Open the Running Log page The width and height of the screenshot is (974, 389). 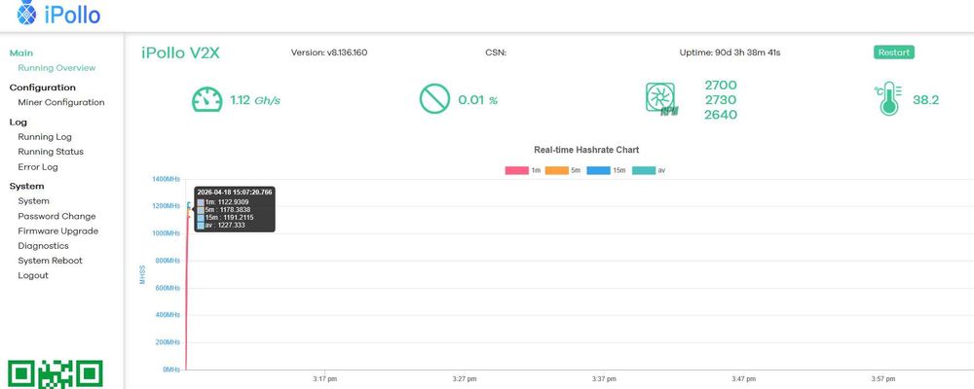[x=45, y=137]
